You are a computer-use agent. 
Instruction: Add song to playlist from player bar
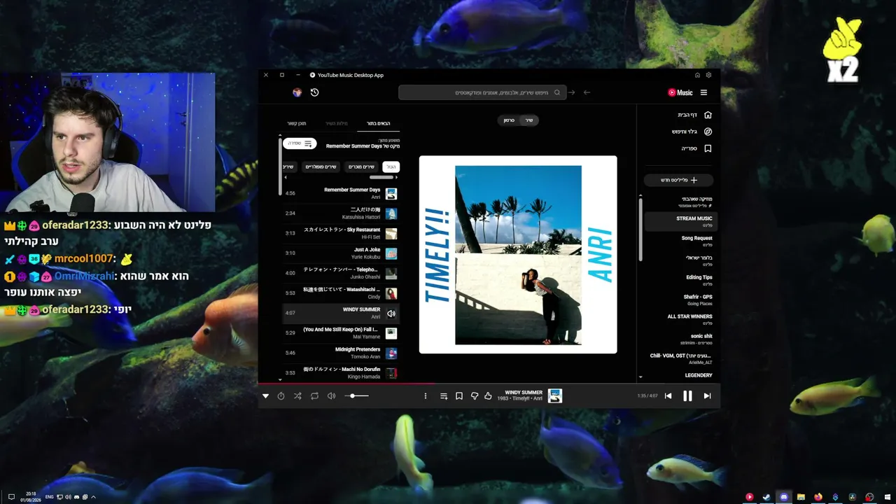[x=444, y=396]
